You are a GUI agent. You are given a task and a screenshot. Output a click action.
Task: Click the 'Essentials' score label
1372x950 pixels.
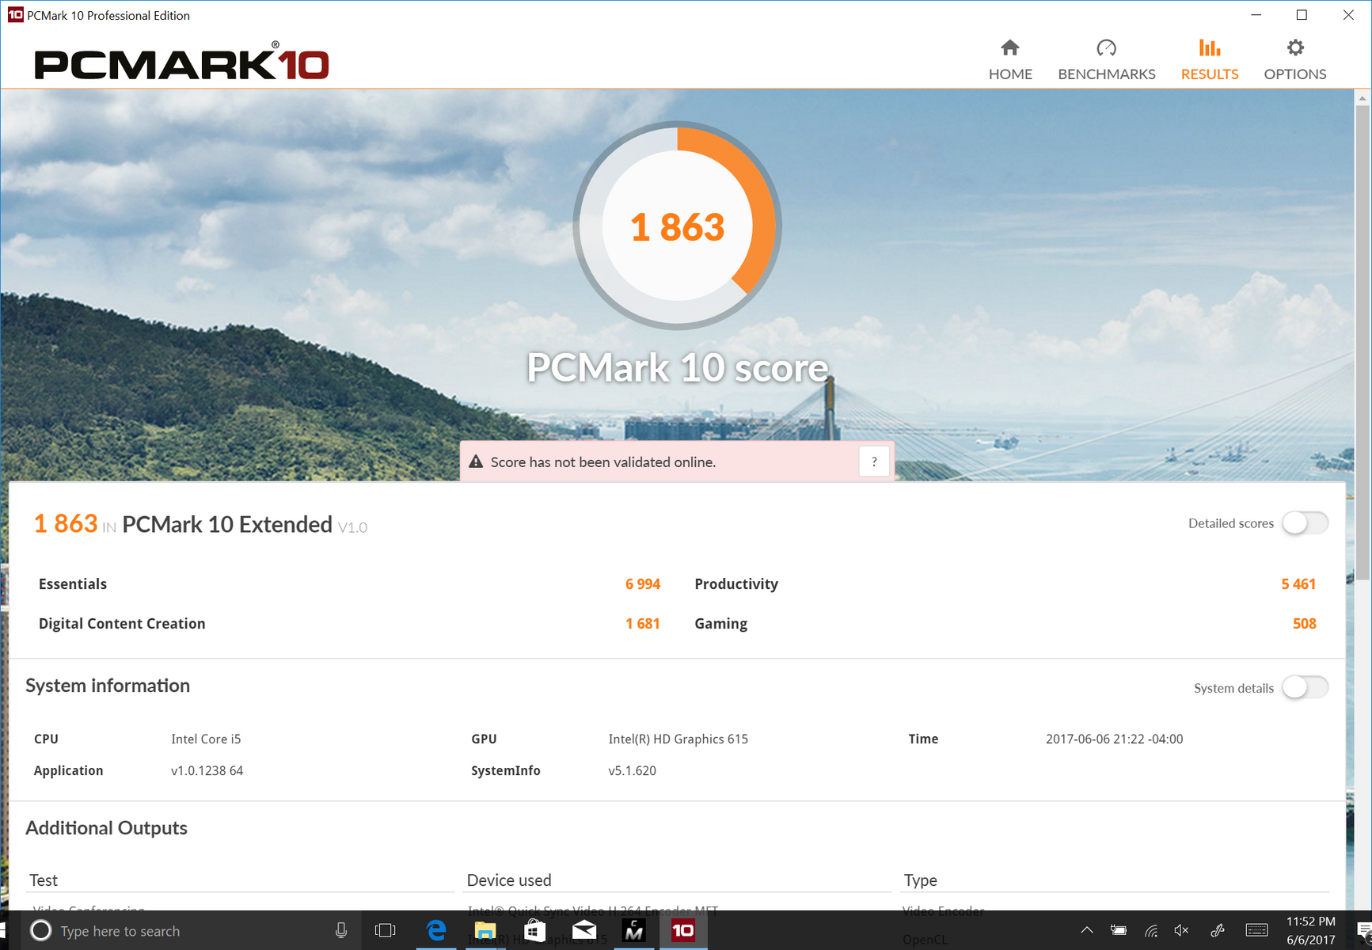(73, 584)
